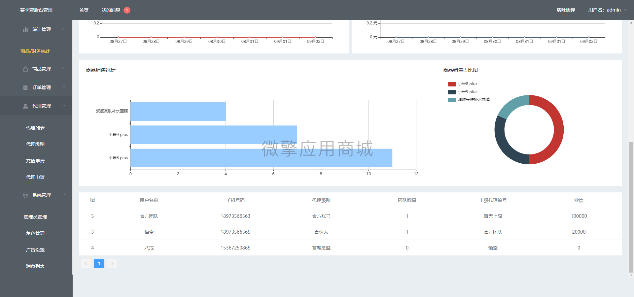The width and height of the screenshot is (634, 297).
Task: Open 我的消息 in top navigation
Action: (111, 10)
